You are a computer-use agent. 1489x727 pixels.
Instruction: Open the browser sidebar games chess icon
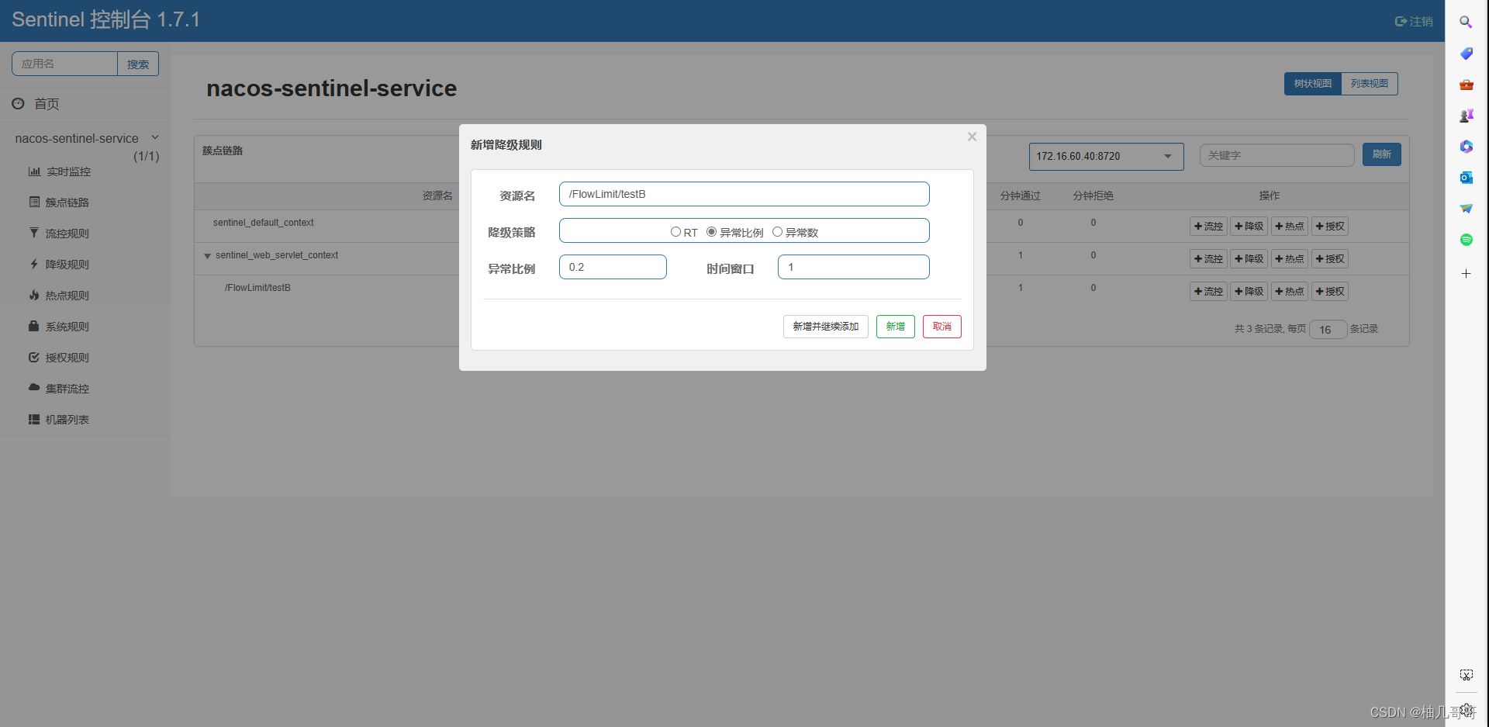click(x=1466, y=116)
